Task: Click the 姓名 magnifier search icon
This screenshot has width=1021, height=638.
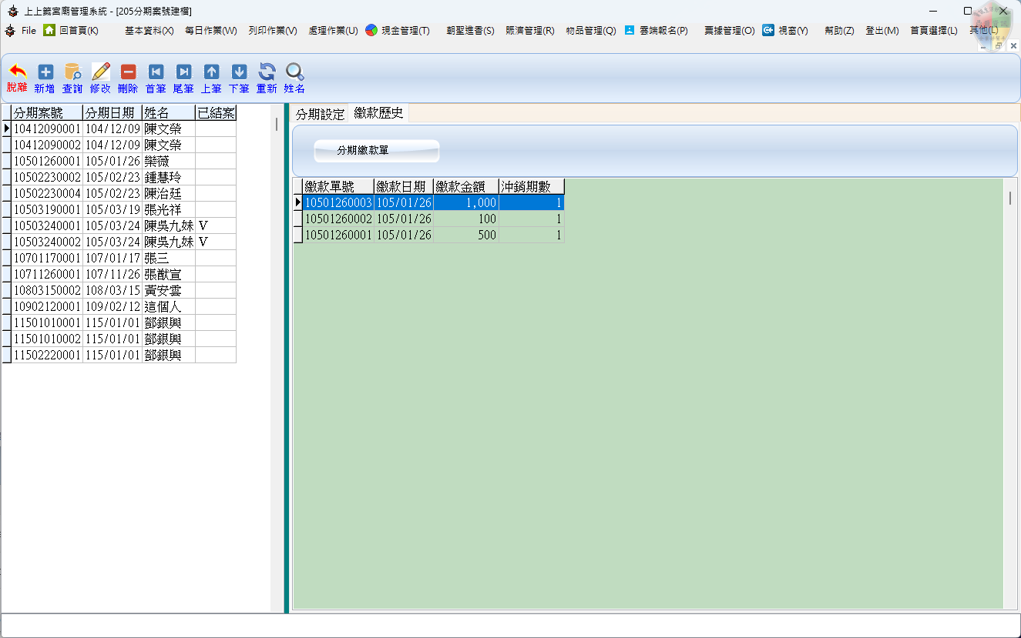Action: click(x=294, y=72)
